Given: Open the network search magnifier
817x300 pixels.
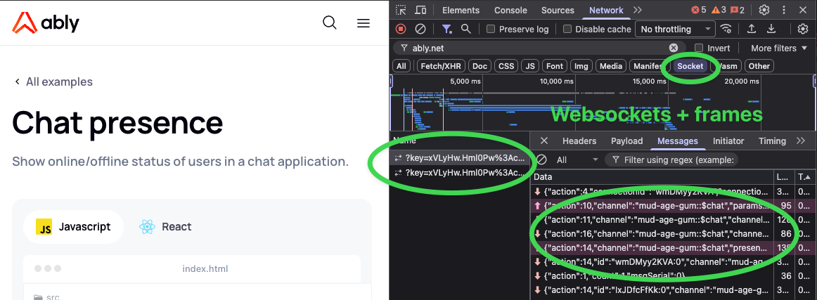Looking at the screenshot, I should pyautogui.click(x=466, y=30).
